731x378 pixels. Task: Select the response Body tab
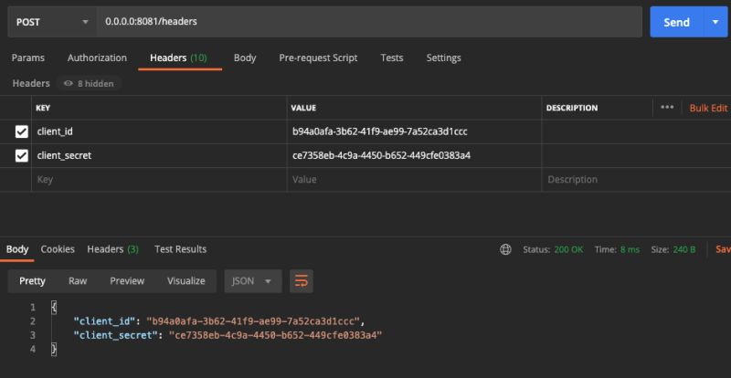tap(17, 249)
